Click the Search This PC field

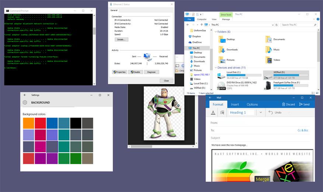point(299,25)
